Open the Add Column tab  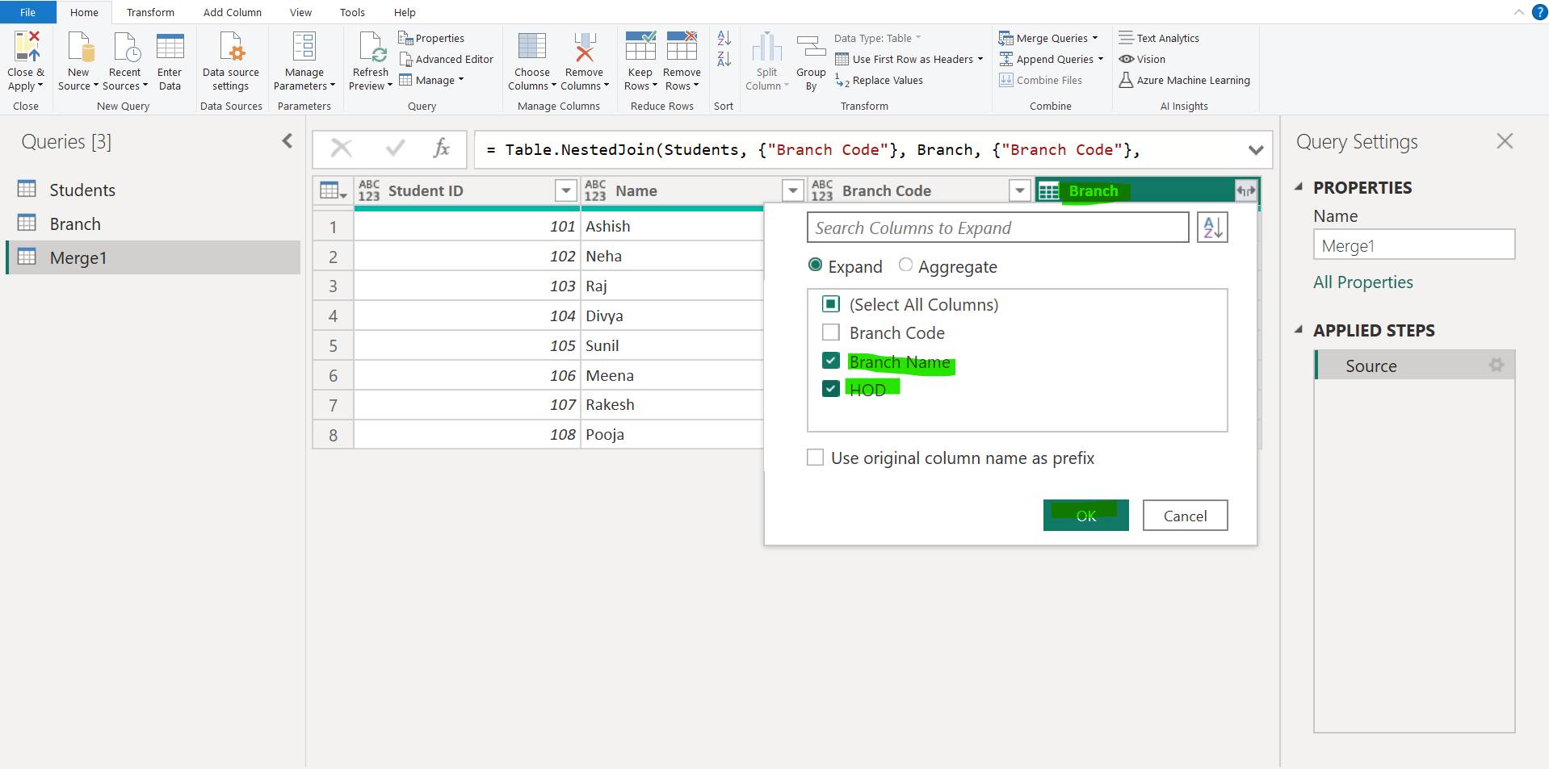pos(232,12)
